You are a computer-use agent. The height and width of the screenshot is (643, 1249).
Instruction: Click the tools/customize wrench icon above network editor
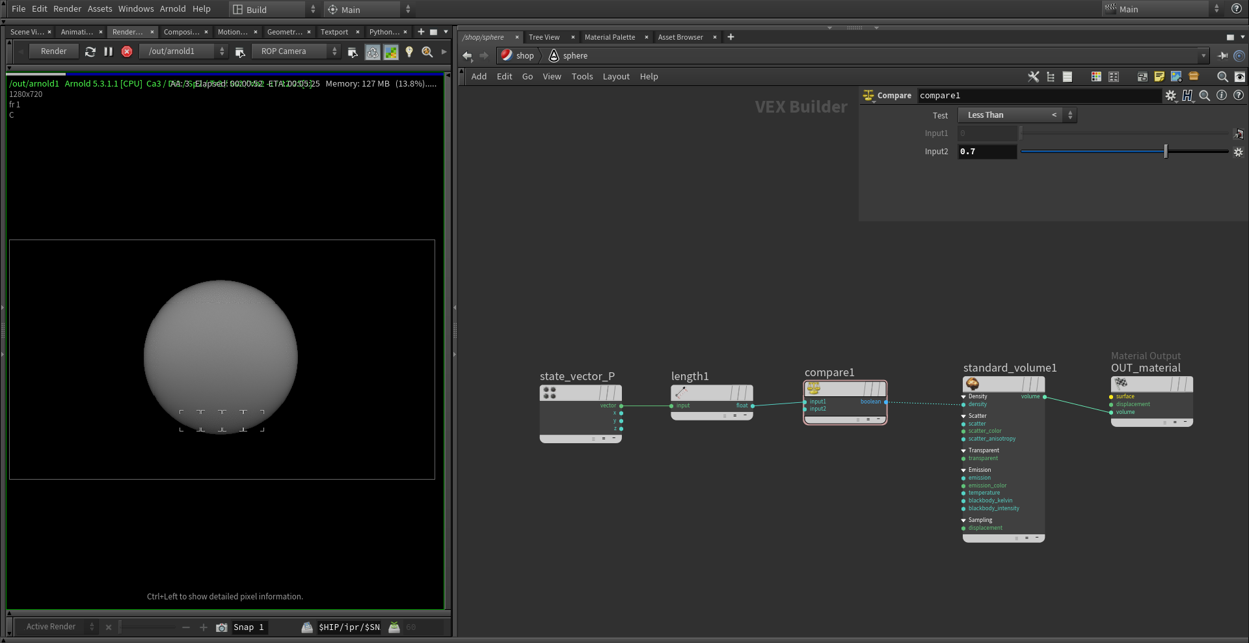[x=1034, y=76]
